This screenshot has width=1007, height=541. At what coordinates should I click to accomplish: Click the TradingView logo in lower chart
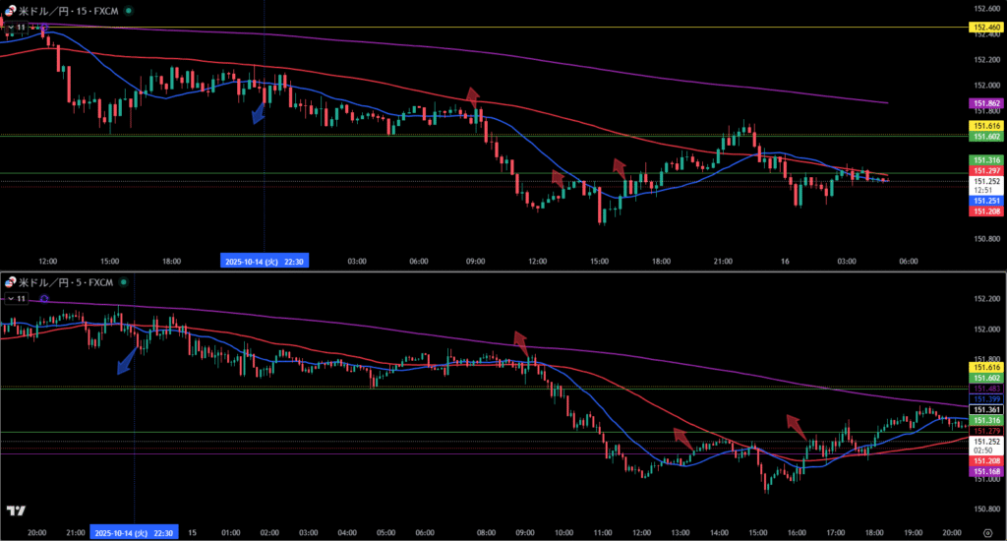coord(15,511)
